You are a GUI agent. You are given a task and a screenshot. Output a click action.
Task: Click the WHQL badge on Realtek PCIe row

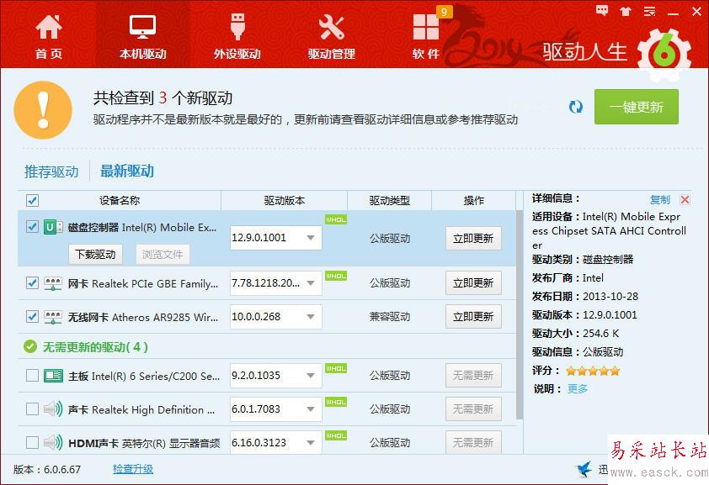335,276
